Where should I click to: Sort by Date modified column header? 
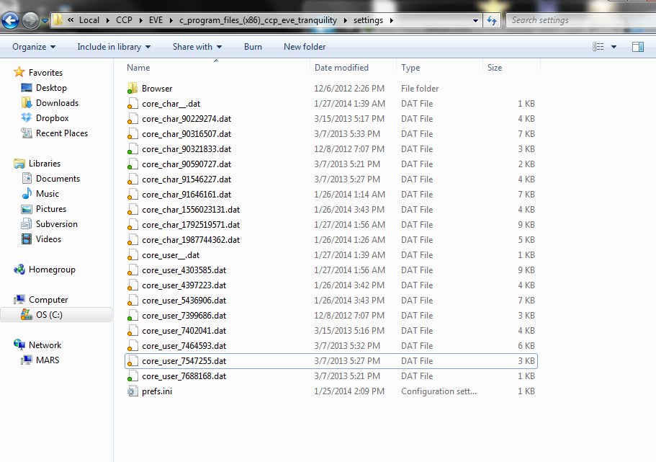pyautogui.click(x=354, y=68)
